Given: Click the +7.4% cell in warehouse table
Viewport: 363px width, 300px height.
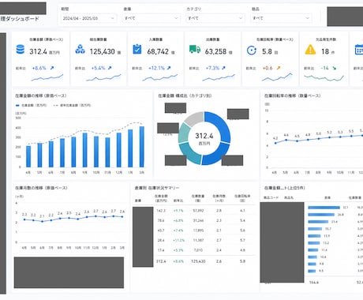Looking at the screenshot, I should click(x=178, y=231).
